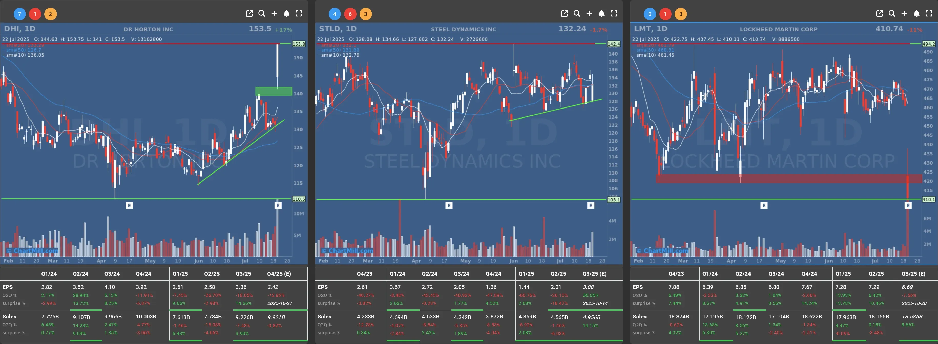
Task: Click the April earnings E marker on LMT chart
Action: tap(764, 205)
